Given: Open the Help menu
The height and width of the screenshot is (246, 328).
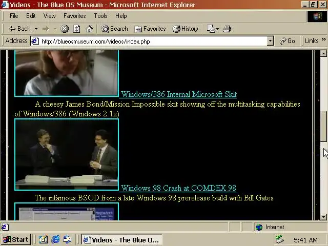Looking at the screenshot, I should point(121,16).
